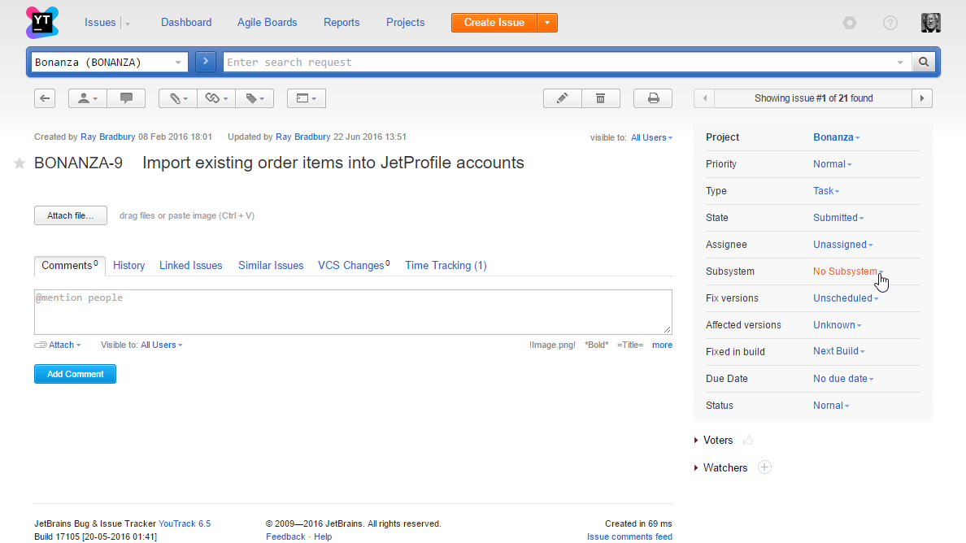Viewport: 966px width, 543px height.
Task: Open the Issues menu
Action: [100, 23]
